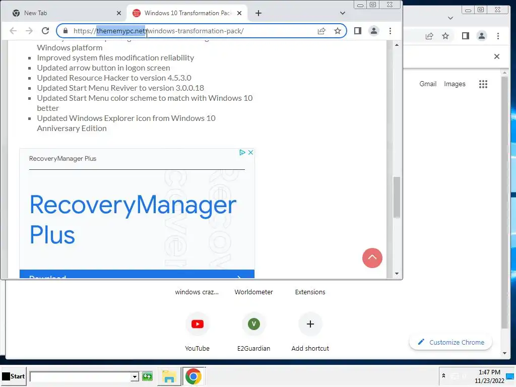Click the front window vertical scrollbar thumb
Viewport: 516px width, 387px height.
pos(397,197)
